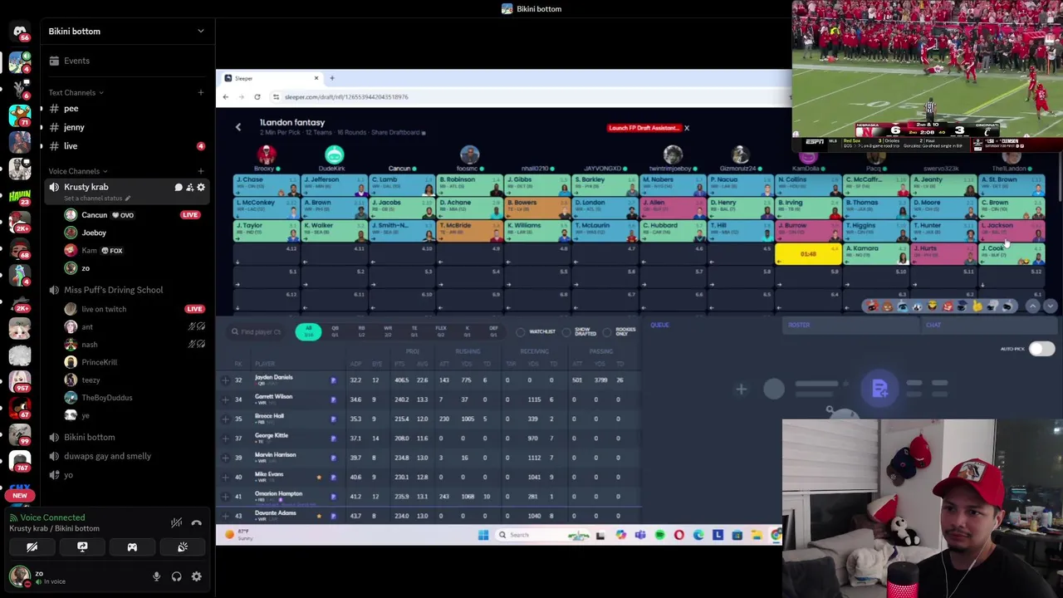
Task: Enable the Watchlist filter
Action: [520, 332]
